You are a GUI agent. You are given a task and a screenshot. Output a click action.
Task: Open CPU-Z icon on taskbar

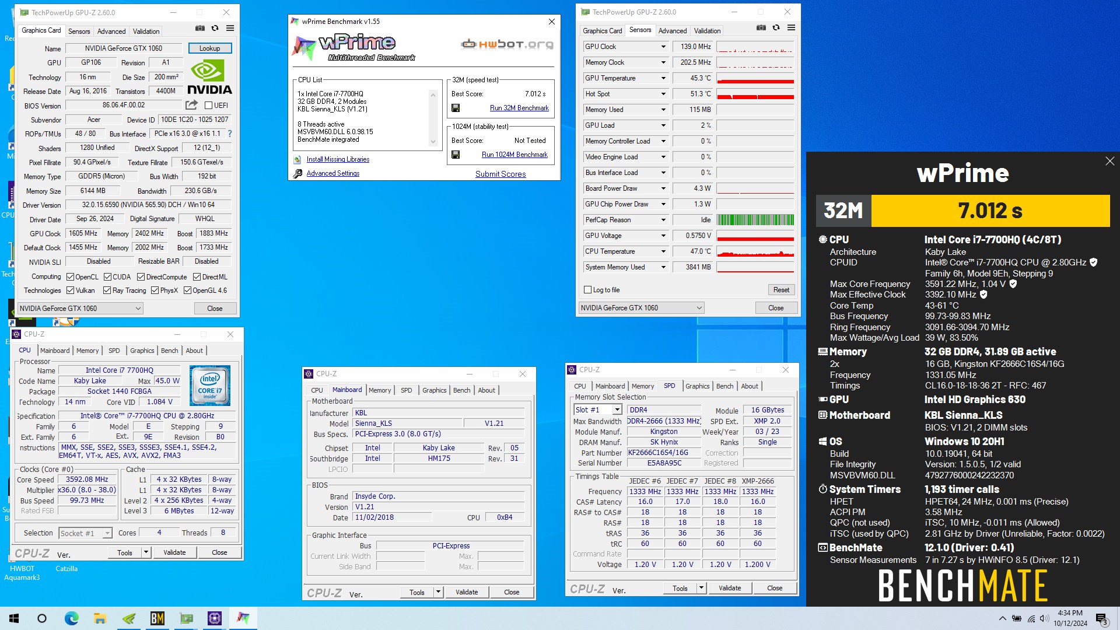215,618
